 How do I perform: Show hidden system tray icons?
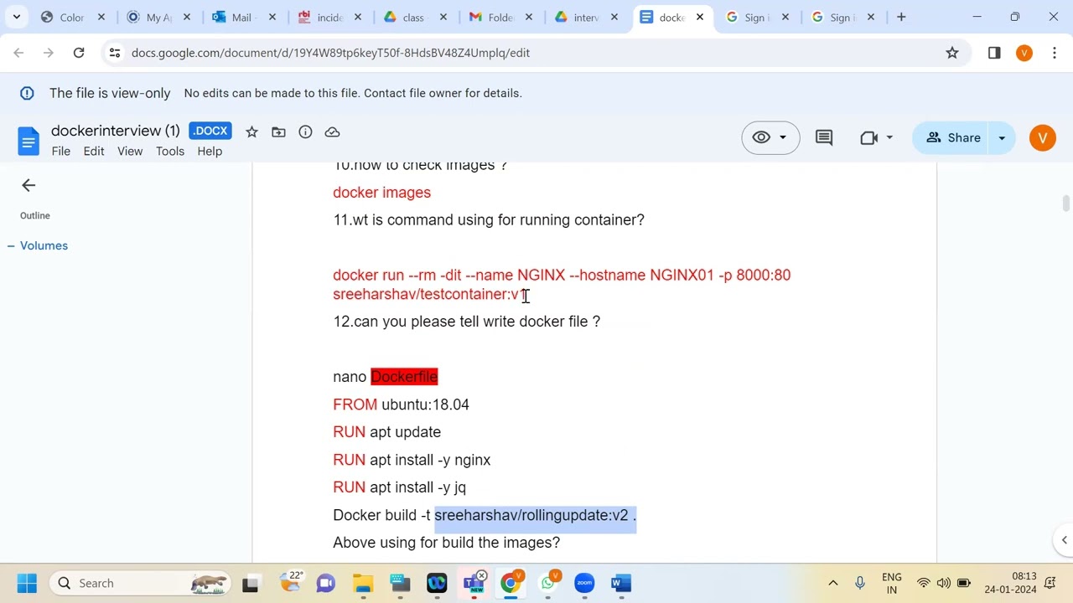point(832,583)
